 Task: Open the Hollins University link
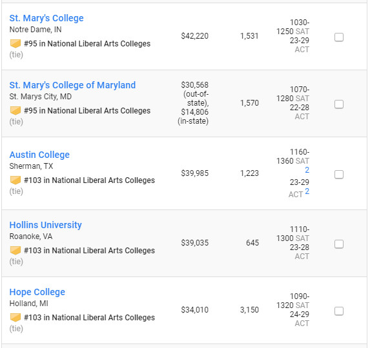coord(46,225)
